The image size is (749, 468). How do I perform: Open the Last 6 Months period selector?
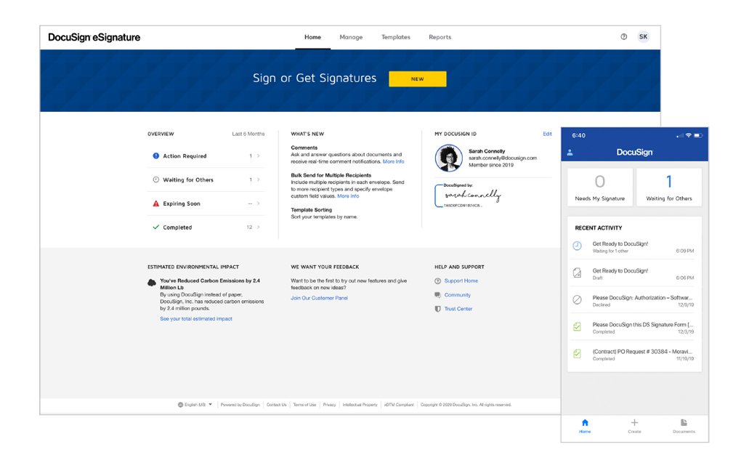tap(248, 134)
